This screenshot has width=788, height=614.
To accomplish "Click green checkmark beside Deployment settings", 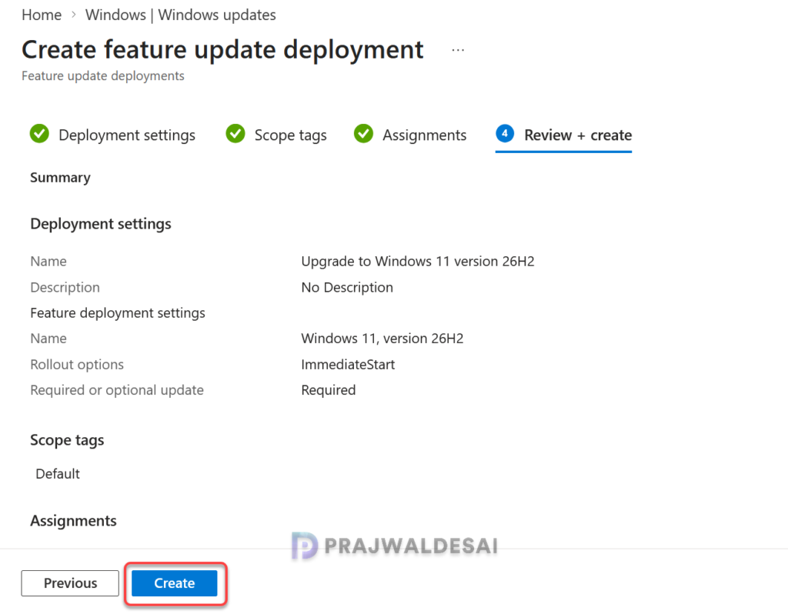I will point(39,134).
